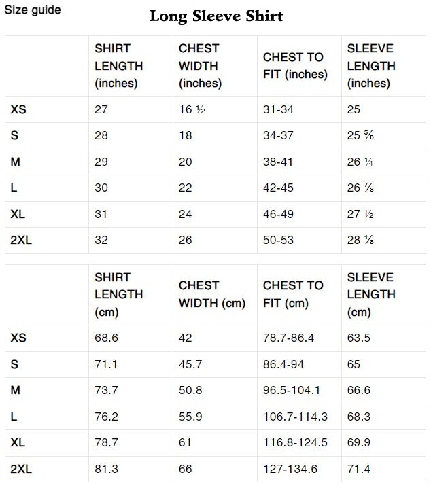Click the 2XL row label in inches table
Image resolution: width=431 pixels, height=496 pixels.
click(x=22, y=240)
